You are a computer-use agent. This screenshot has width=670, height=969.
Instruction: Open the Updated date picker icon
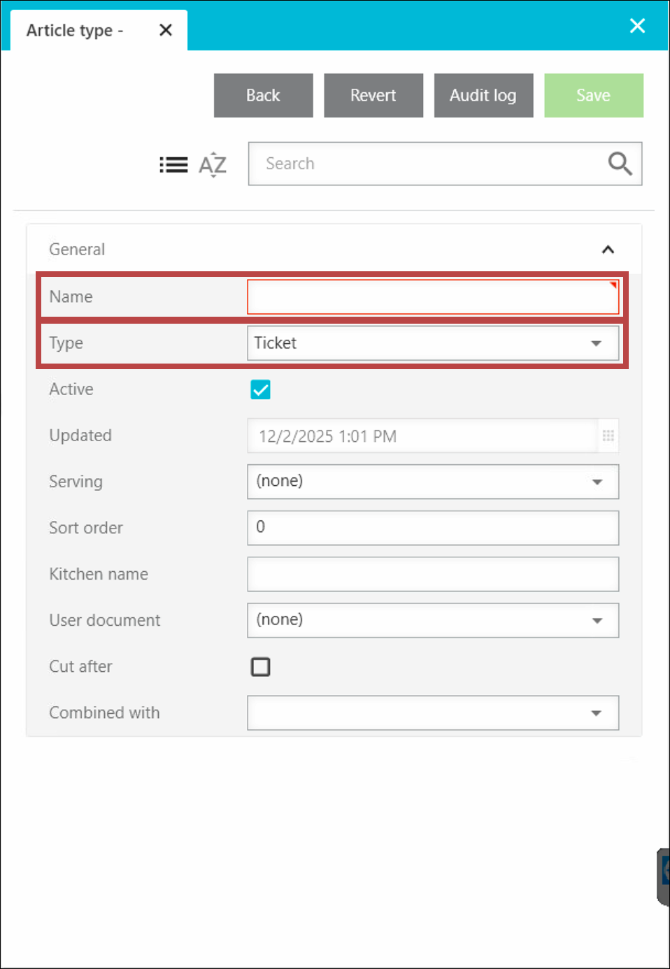pos(608,436)
